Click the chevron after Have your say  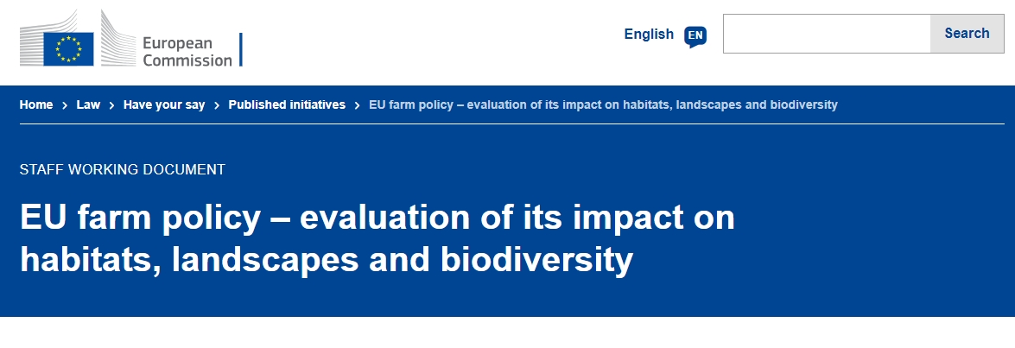tap(217, 105)
